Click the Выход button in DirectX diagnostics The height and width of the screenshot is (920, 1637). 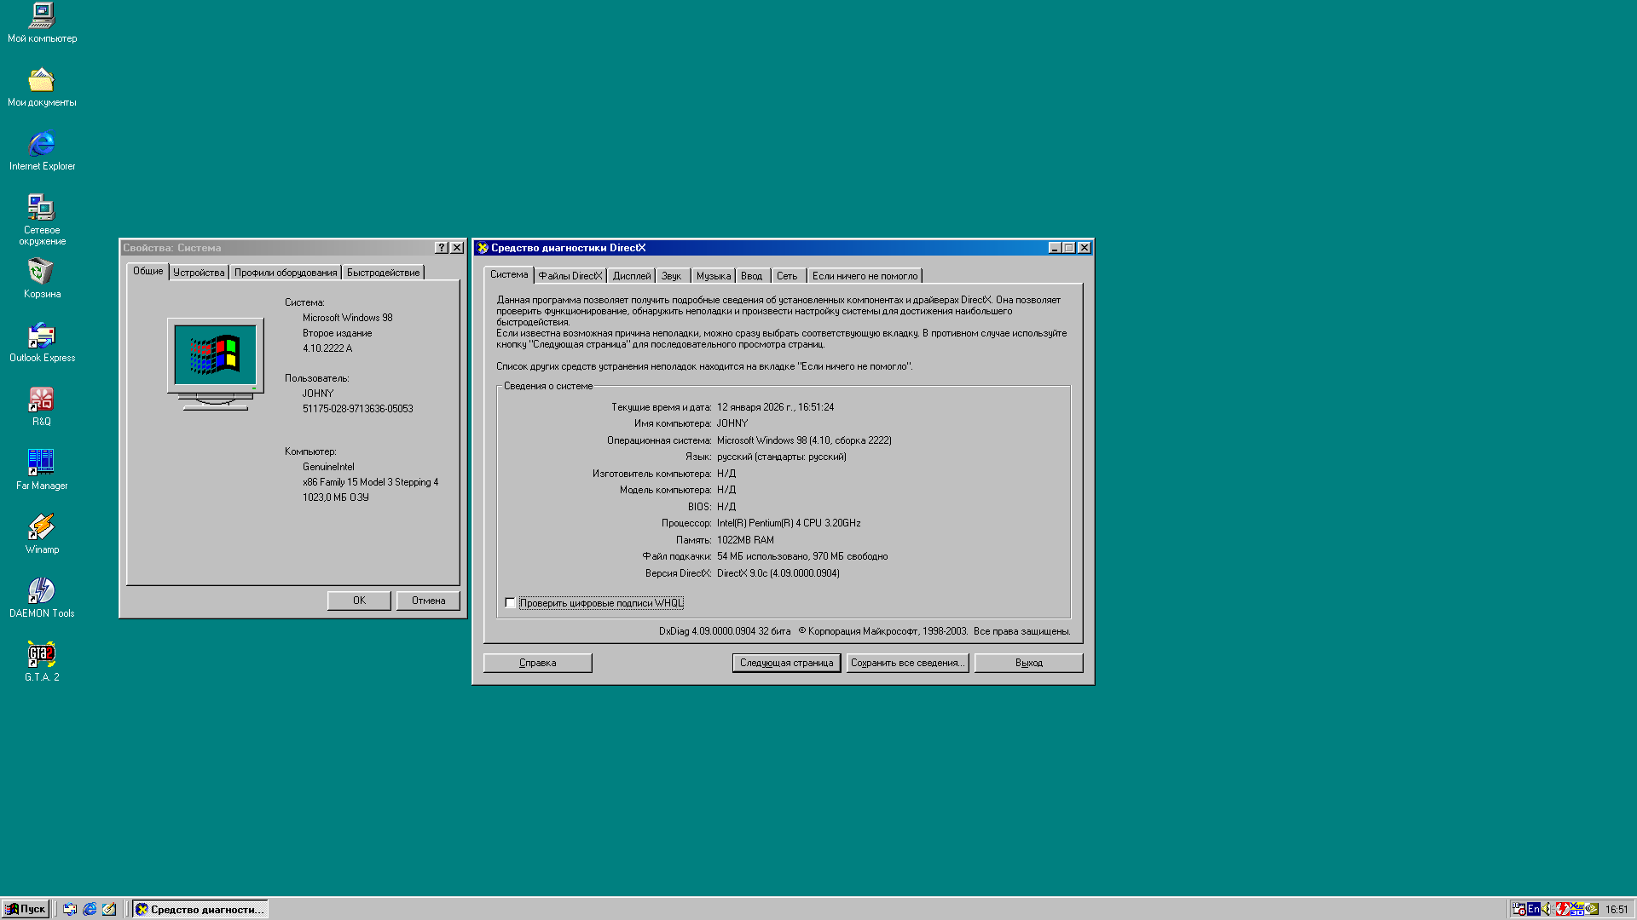click(x=1028, y=663)
